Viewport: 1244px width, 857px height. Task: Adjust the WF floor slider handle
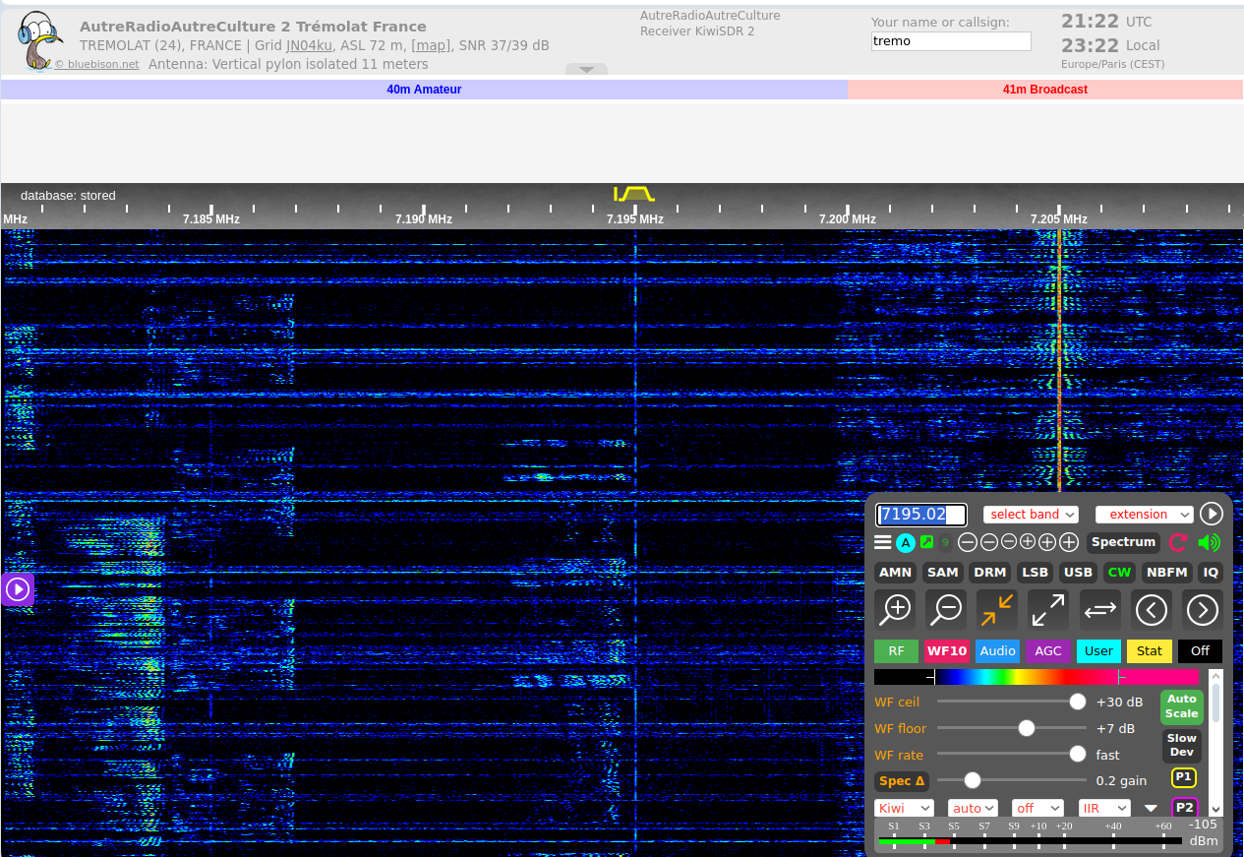(x=1027, y=728)
